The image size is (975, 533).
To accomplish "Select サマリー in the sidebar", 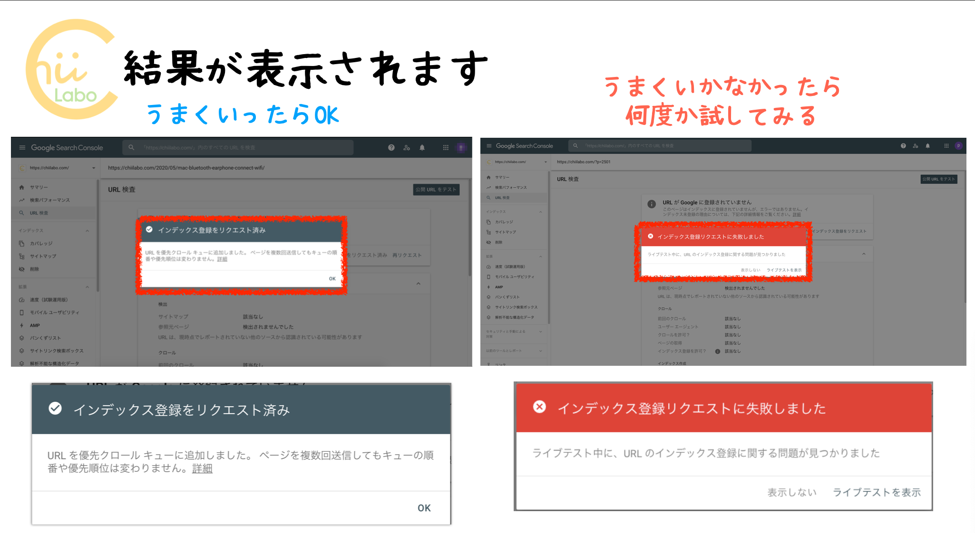I will pos(38,187).
